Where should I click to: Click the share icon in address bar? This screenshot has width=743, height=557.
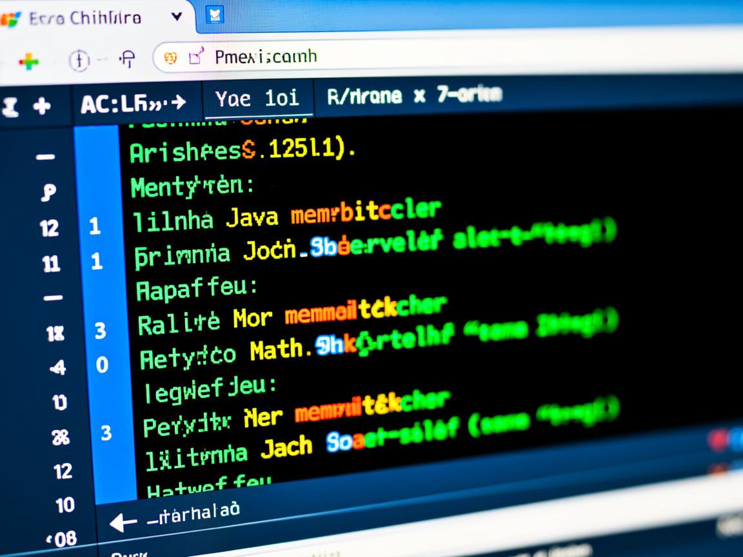coord(196,57)
